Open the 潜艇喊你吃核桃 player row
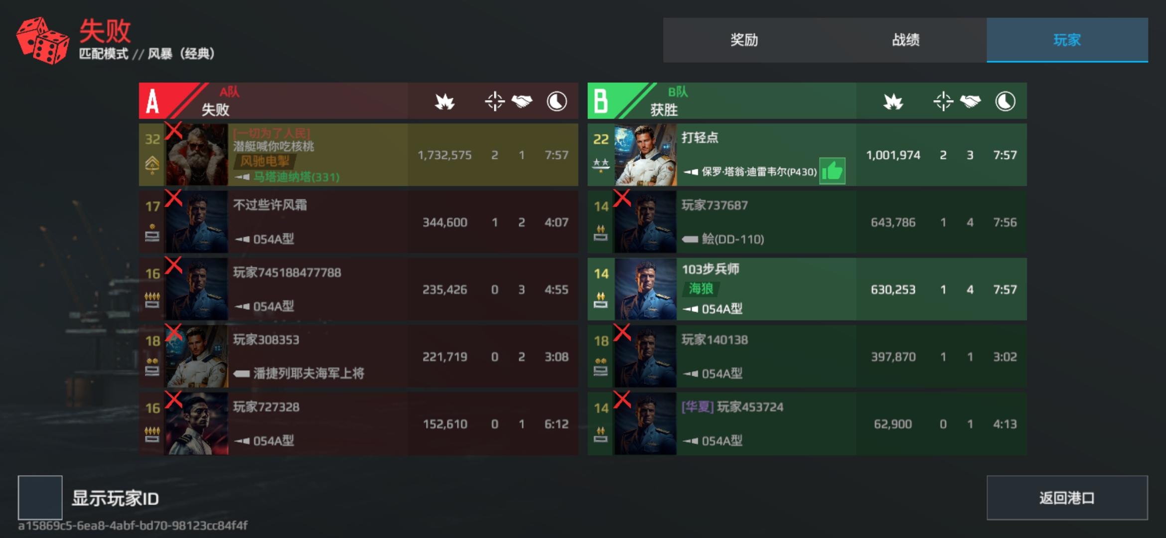Screen dimensions: 1166x538 click(359, 155)
